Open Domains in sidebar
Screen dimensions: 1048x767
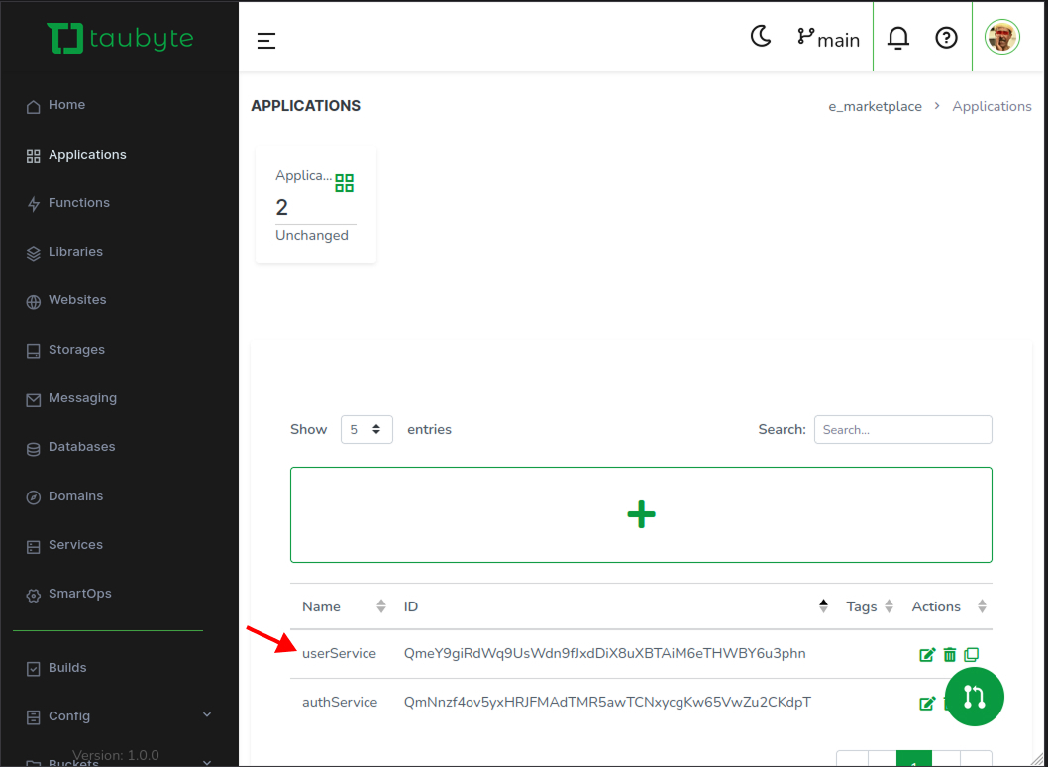tap(75, 496)
